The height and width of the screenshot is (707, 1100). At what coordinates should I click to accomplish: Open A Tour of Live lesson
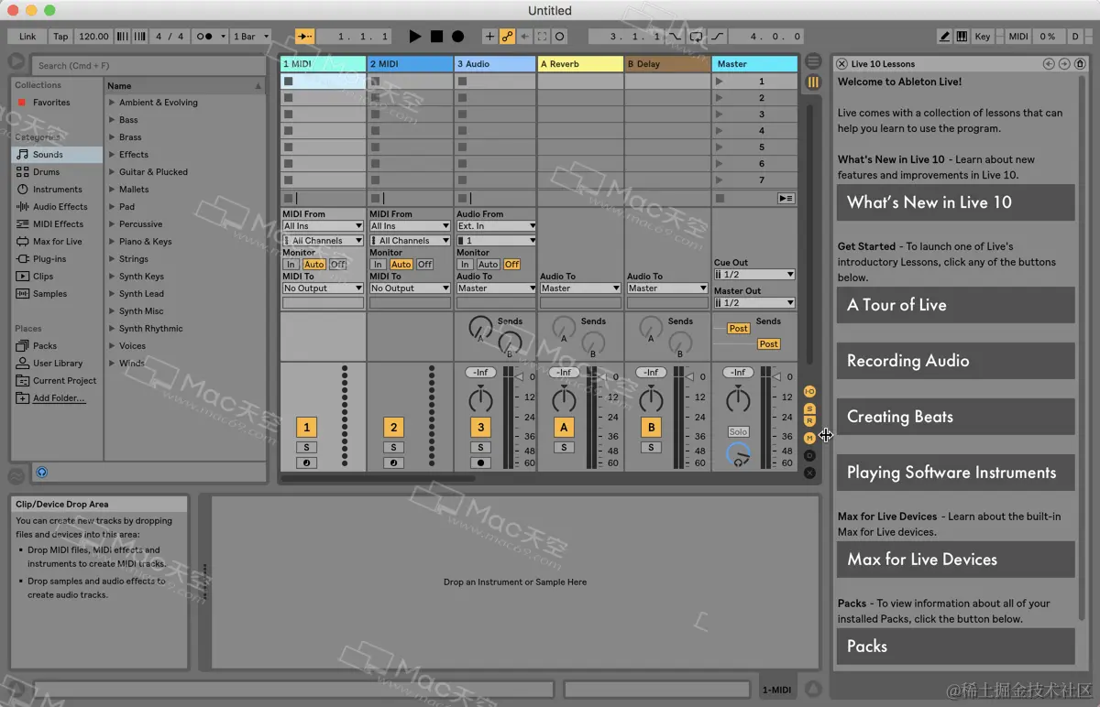click(x=955, y=305)
